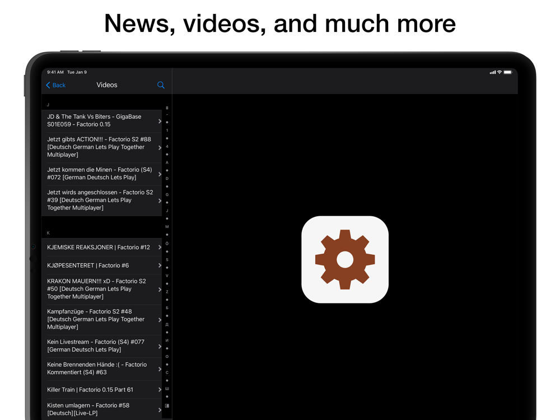Select Kampfanzüge - Factorio S2 #48 video
The width and height of the screenshot is (560, 420).
click(x=102, y=319)
